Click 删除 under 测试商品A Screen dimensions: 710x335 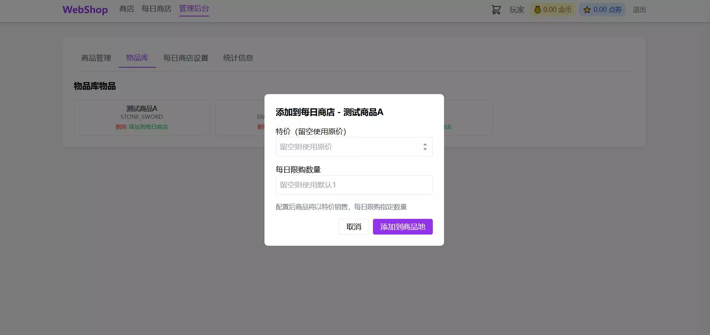tap(121, 127)
